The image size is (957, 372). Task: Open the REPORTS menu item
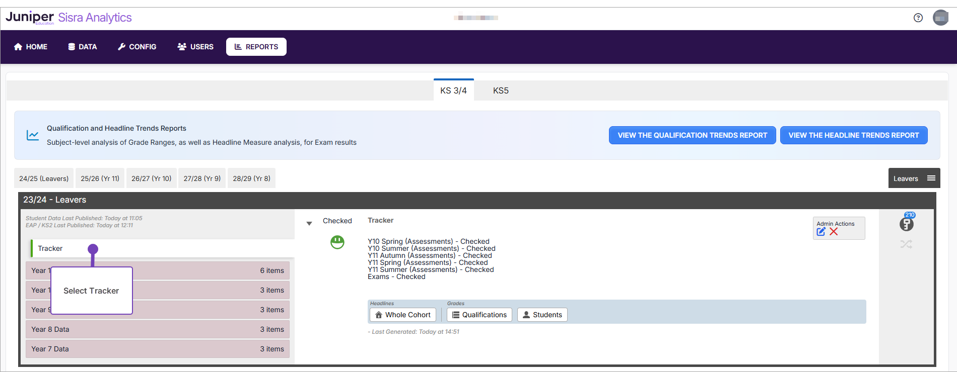256,47
